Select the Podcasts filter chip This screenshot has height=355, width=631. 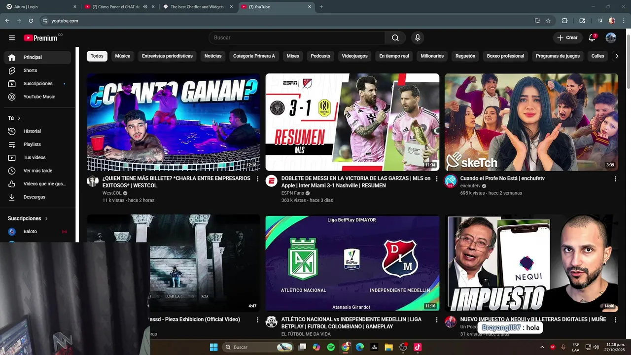[x=320, y=56]
